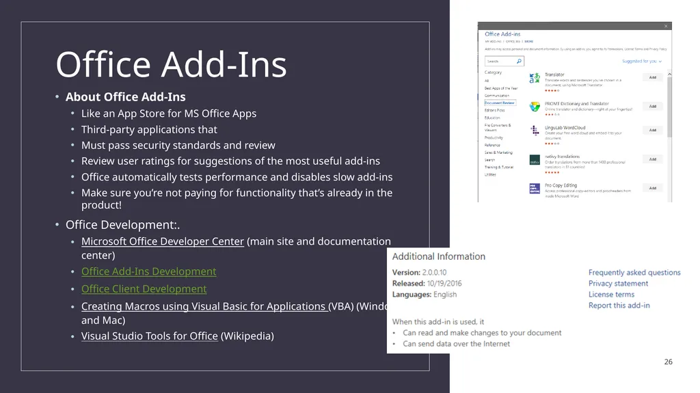This screenshot has width=700, height=393.
Task: Open the Visual Studio Tools for Office link
Action: [150, 336]
